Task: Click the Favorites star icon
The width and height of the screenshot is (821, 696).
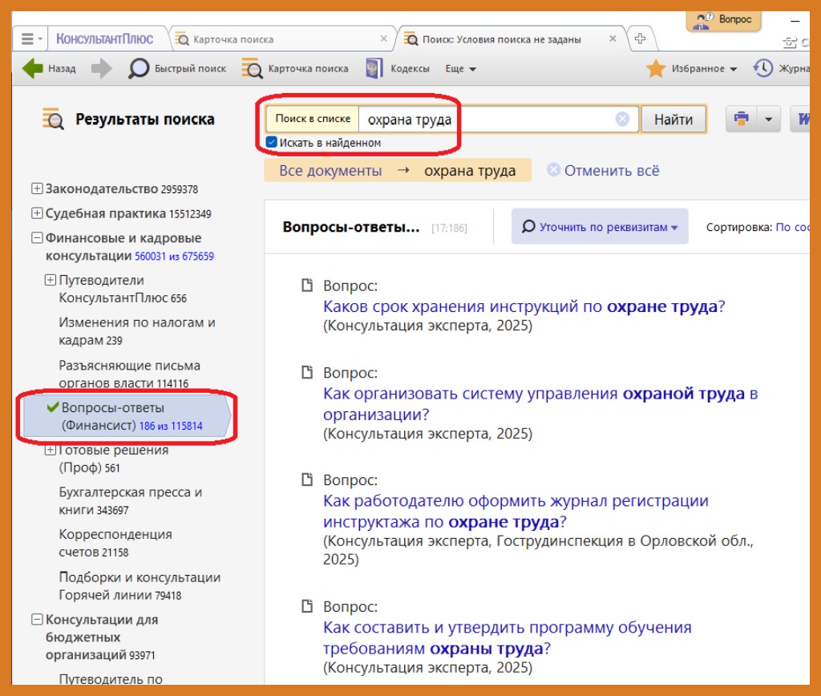Action: 656,69
